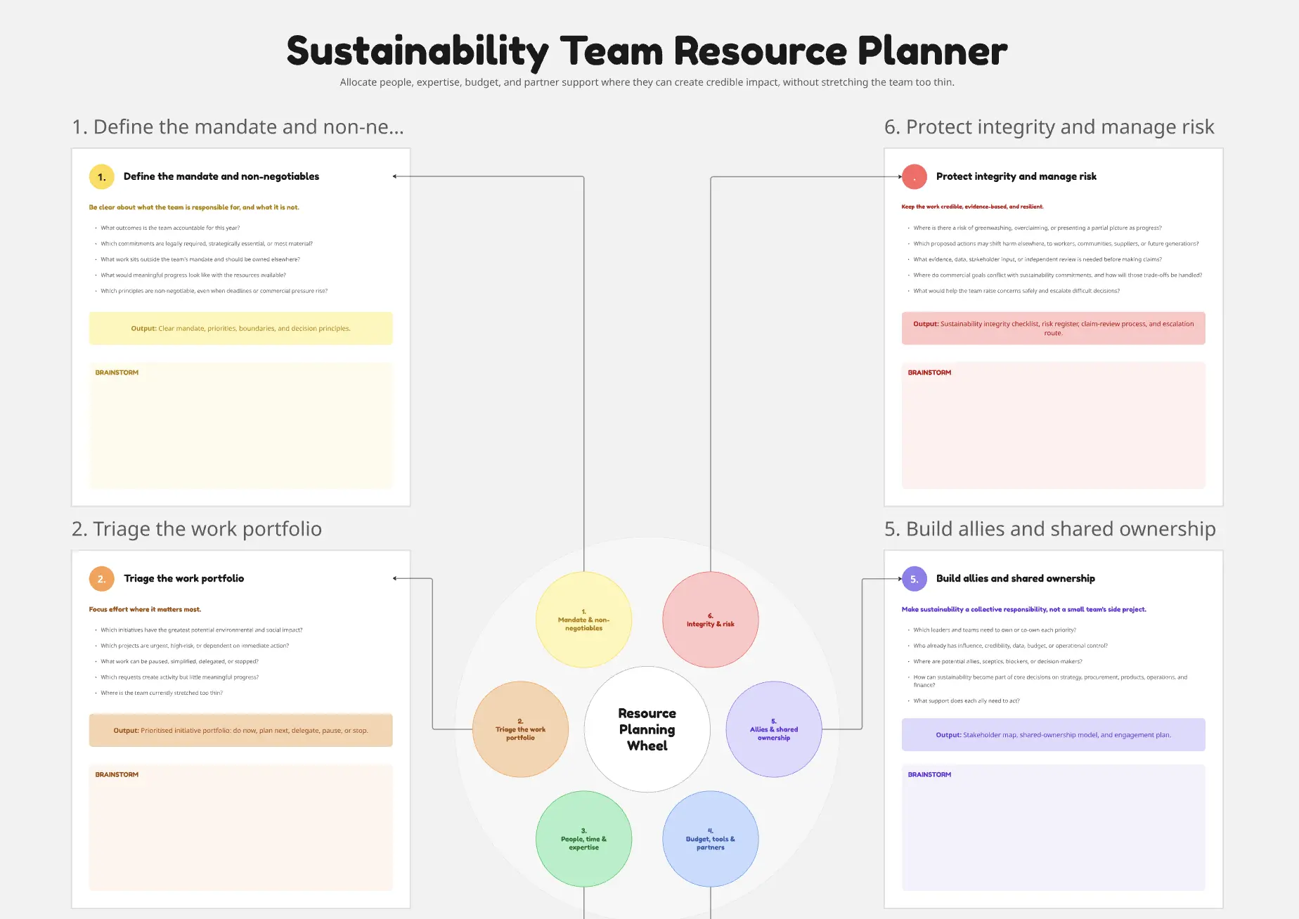
Task: Select the Triage the work portfolio circle
Action: coord(521,729)
